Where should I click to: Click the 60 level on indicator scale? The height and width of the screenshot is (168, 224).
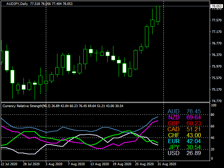point(212,126)
